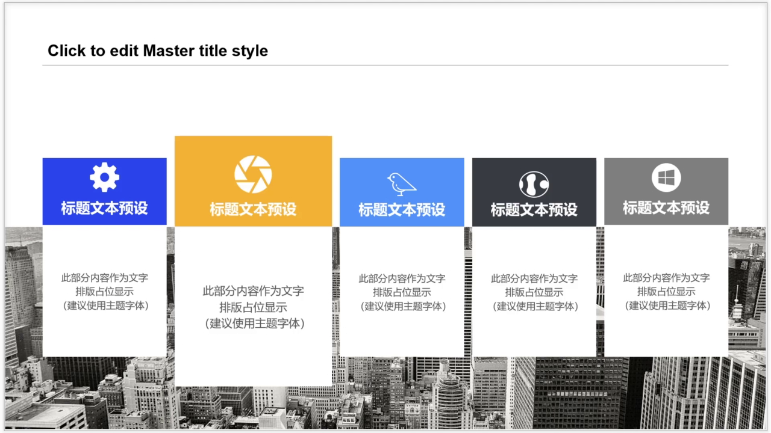
Task: Click the bird icon in light blue card
Action: coord(402,184)
